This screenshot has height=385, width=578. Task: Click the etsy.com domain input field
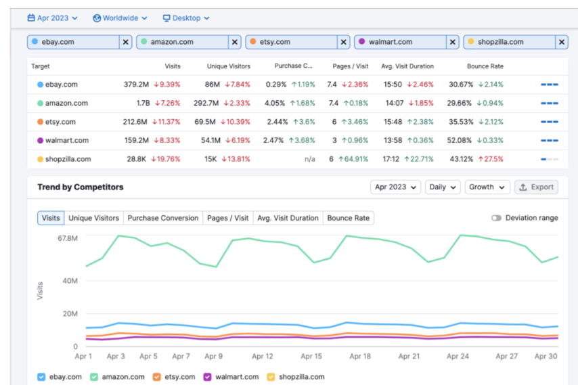click(292, 42)
